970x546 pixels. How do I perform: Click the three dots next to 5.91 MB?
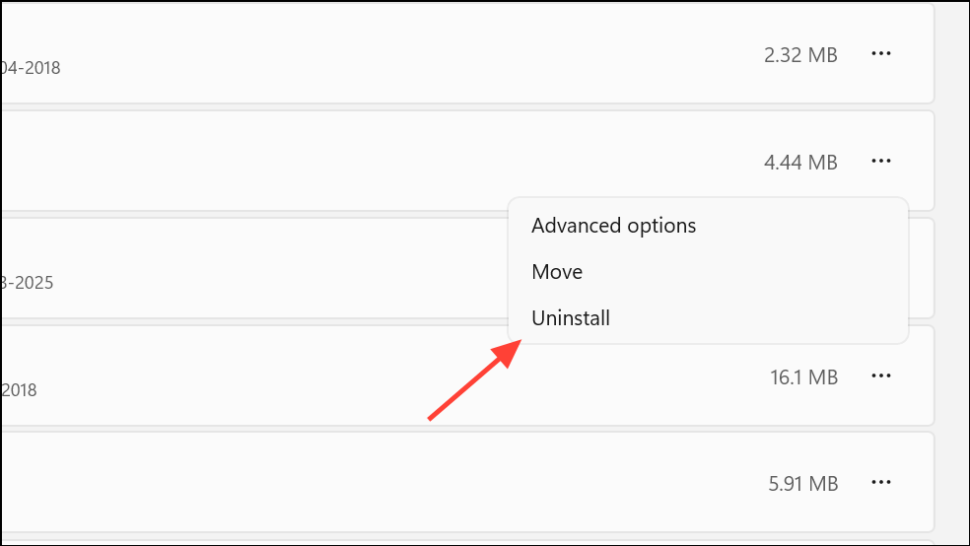click(881, 483)
